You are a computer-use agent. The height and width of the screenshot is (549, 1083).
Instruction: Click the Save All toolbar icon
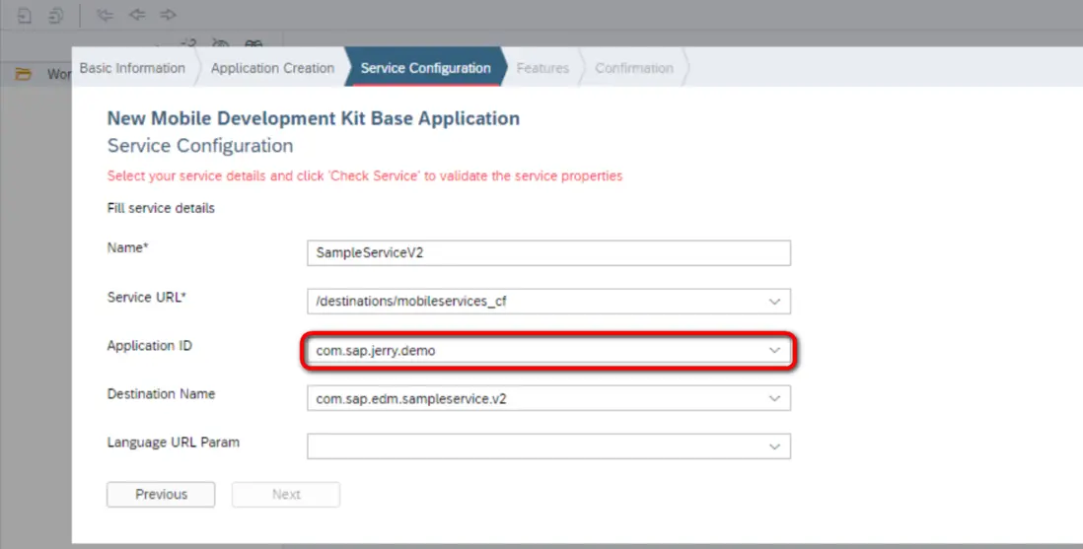(56, 15)
